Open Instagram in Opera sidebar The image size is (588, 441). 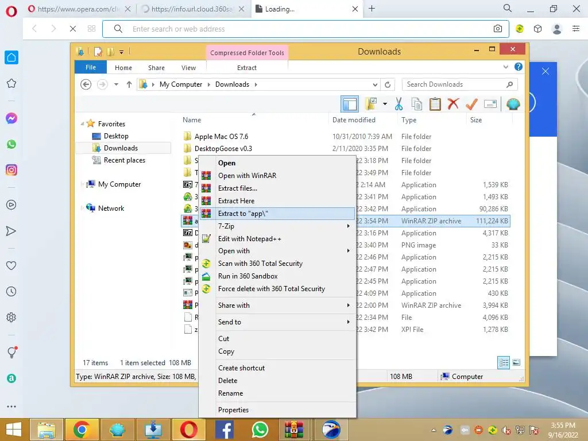point(11,170)
